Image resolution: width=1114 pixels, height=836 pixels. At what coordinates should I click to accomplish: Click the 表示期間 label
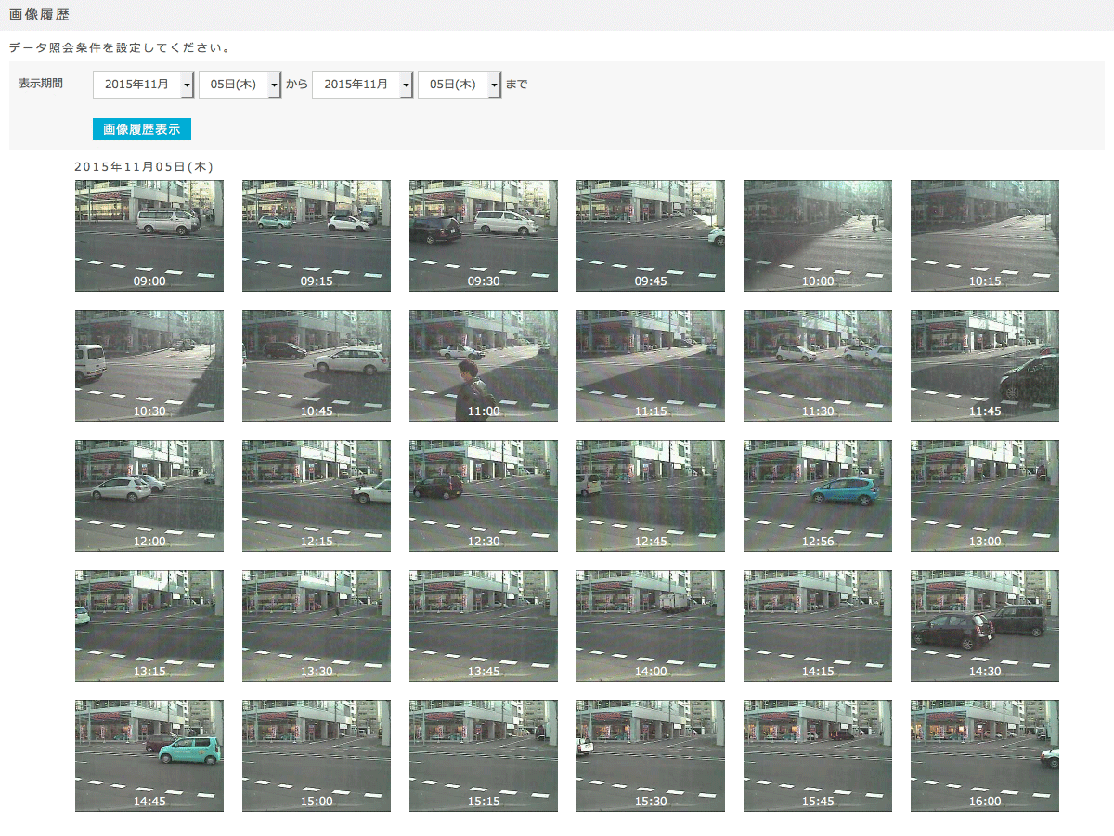coord(41,83)
